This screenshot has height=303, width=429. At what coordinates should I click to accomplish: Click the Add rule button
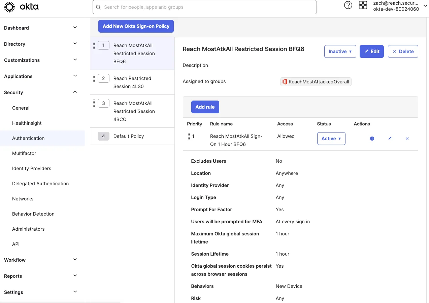[205, 107]
